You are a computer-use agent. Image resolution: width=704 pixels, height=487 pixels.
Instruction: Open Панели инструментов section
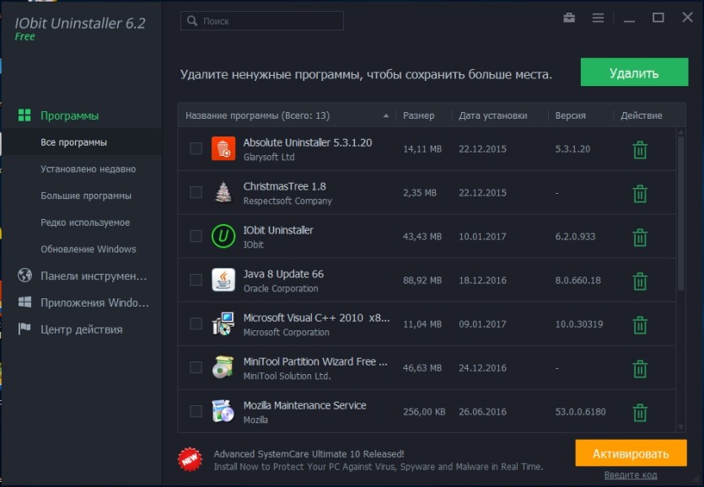click(94, 276)
